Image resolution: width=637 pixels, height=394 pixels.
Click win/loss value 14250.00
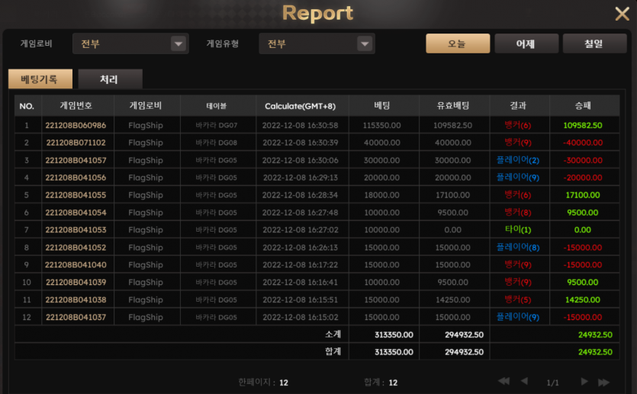click(x=583, y=300)
